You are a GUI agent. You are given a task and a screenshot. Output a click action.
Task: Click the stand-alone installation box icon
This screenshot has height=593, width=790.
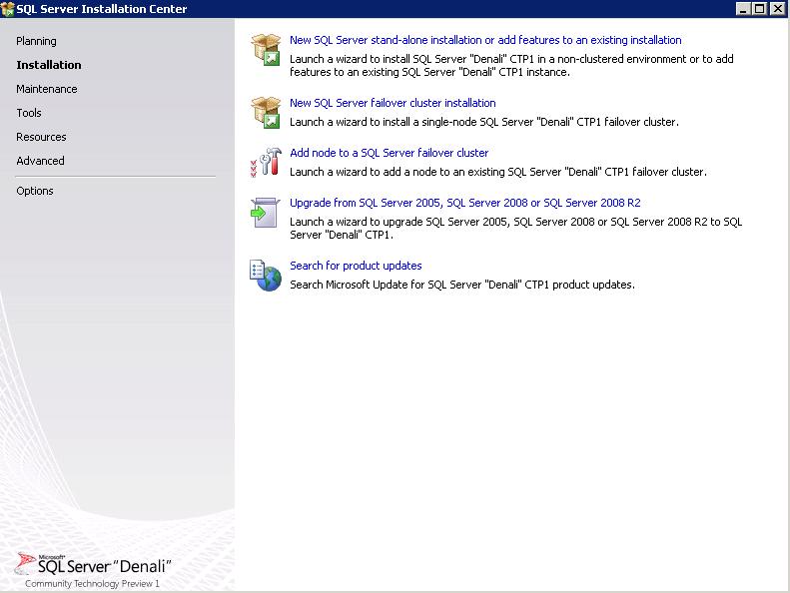point(267,50)
